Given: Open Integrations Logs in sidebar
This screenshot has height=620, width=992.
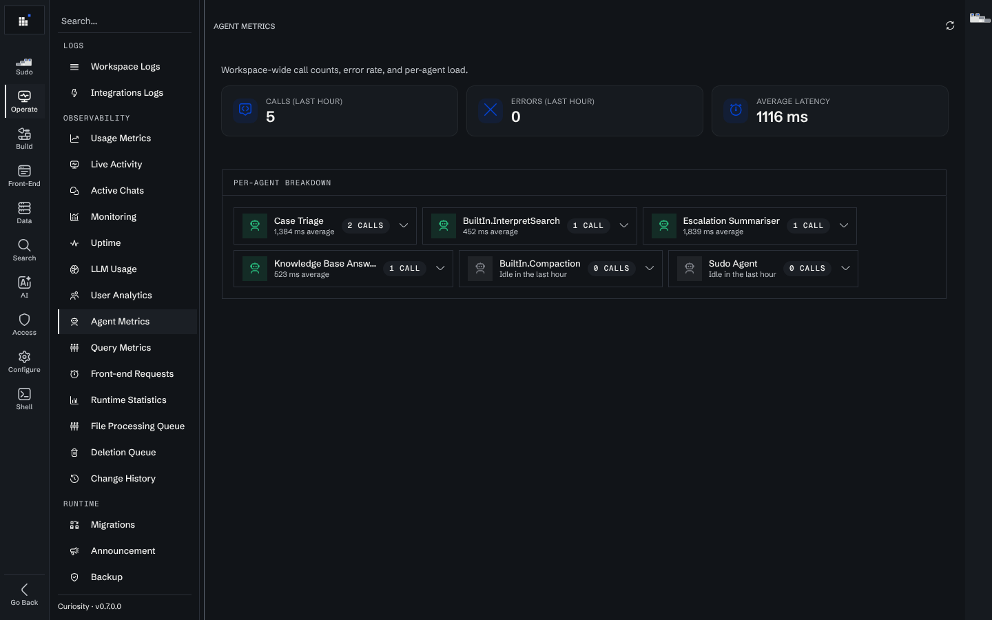Looking at the screenshot, I should pyautogui.click(x=127, y=93).
